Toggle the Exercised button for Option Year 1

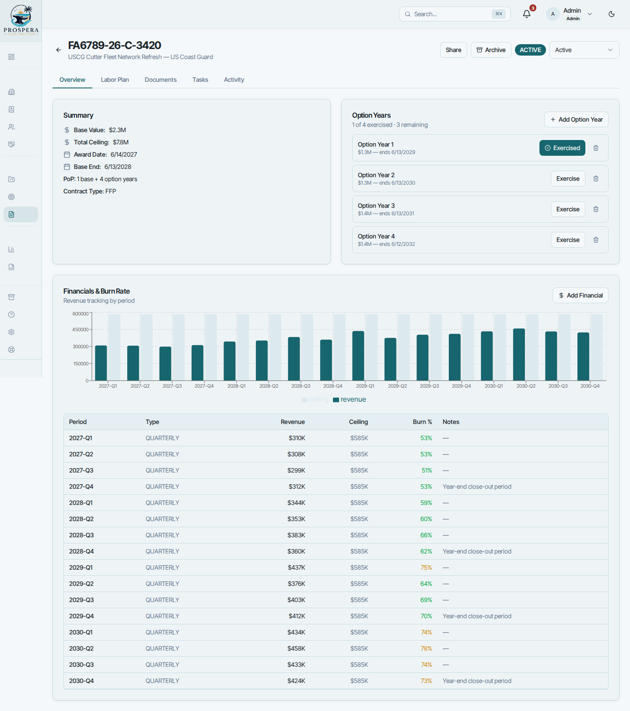tap(562, 148)
